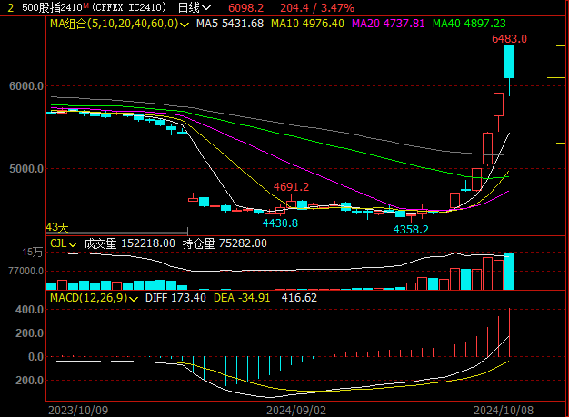Click the DEA -34.91 value label
The width and height of the screenshot is (569, 417).
239,298
